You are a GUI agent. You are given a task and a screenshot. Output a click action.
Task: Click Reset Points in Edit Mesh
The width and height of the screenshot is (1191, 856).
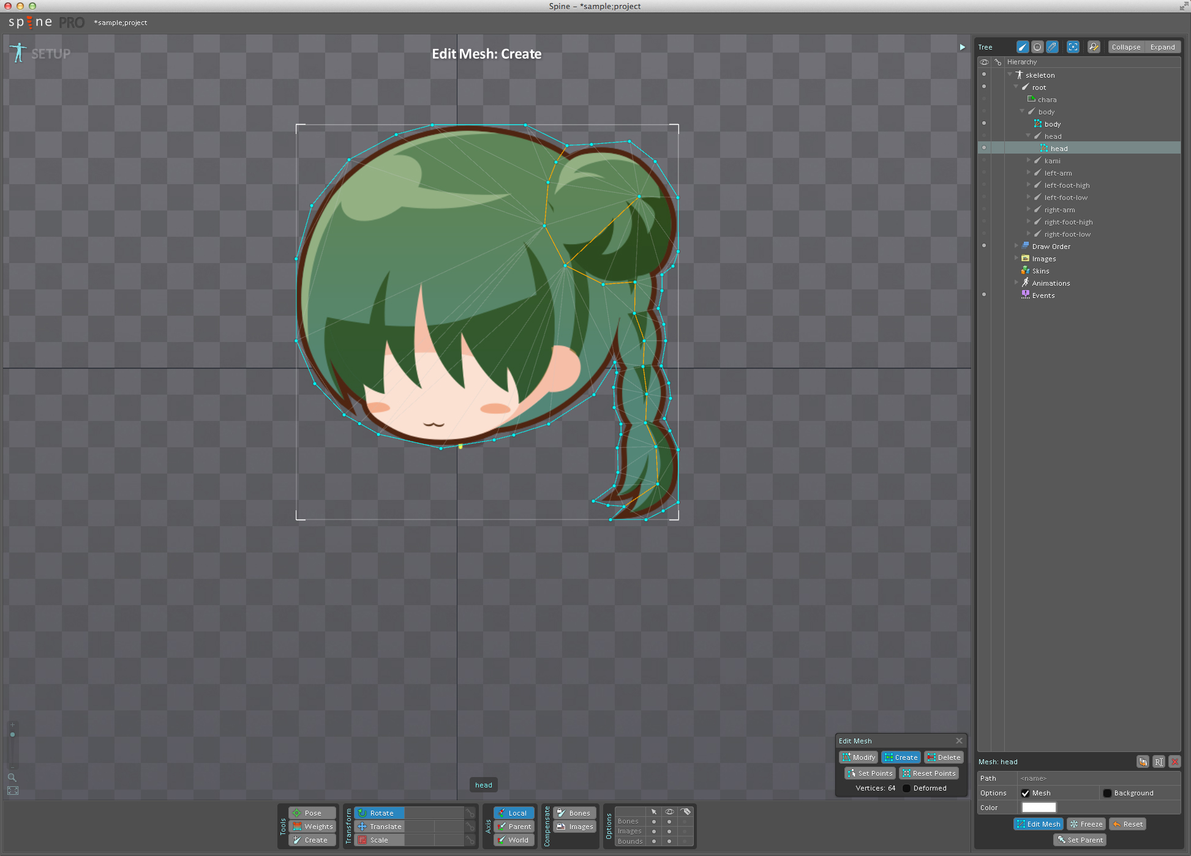coord(929,773)
